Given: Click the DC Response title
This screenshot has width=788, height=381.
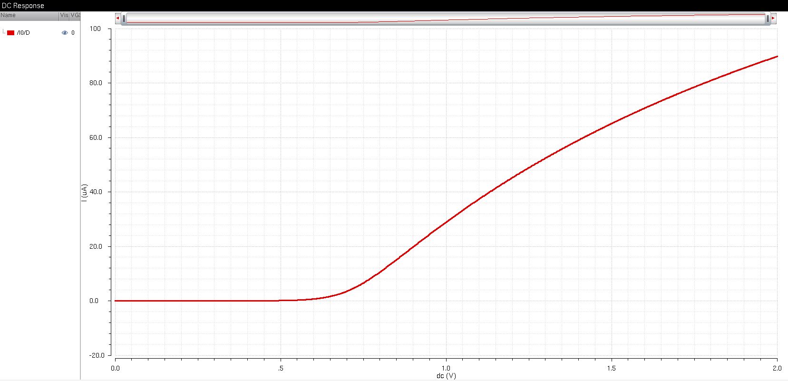Looking at the screenshot, I should click(23, 6).
